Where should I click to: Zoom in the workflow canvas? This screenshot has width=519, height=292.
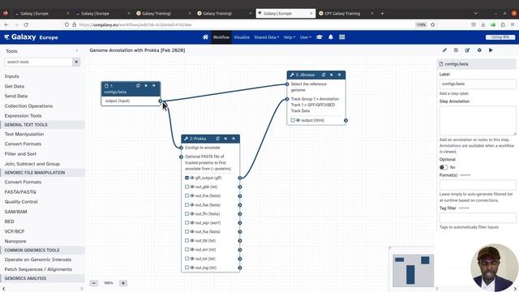123,283
